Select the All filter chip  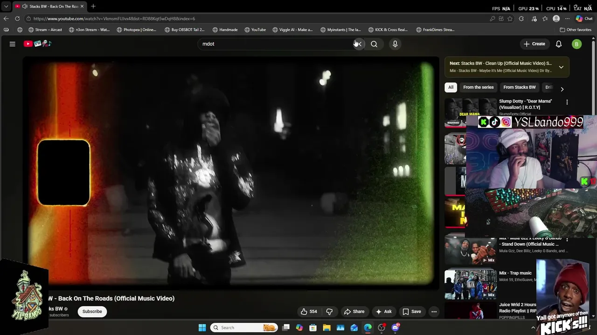(x=451, y=87)
